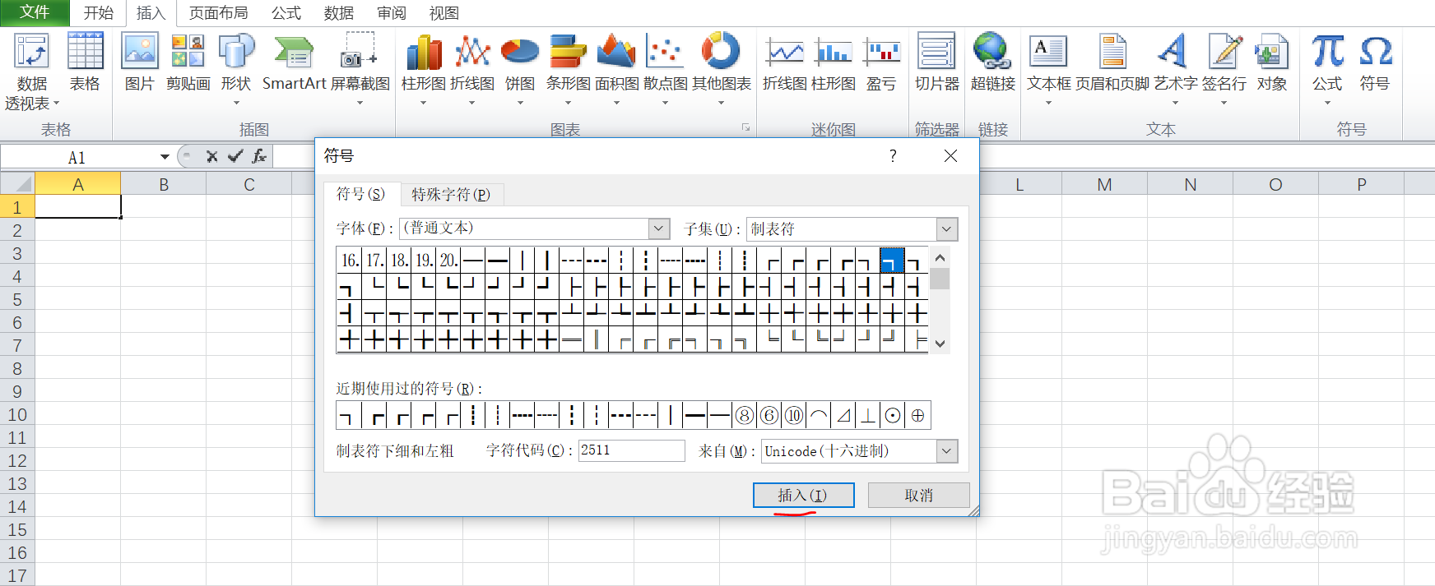1435x586 pixels.
Task: Click the Insert Function fx button
Action: 259,156
